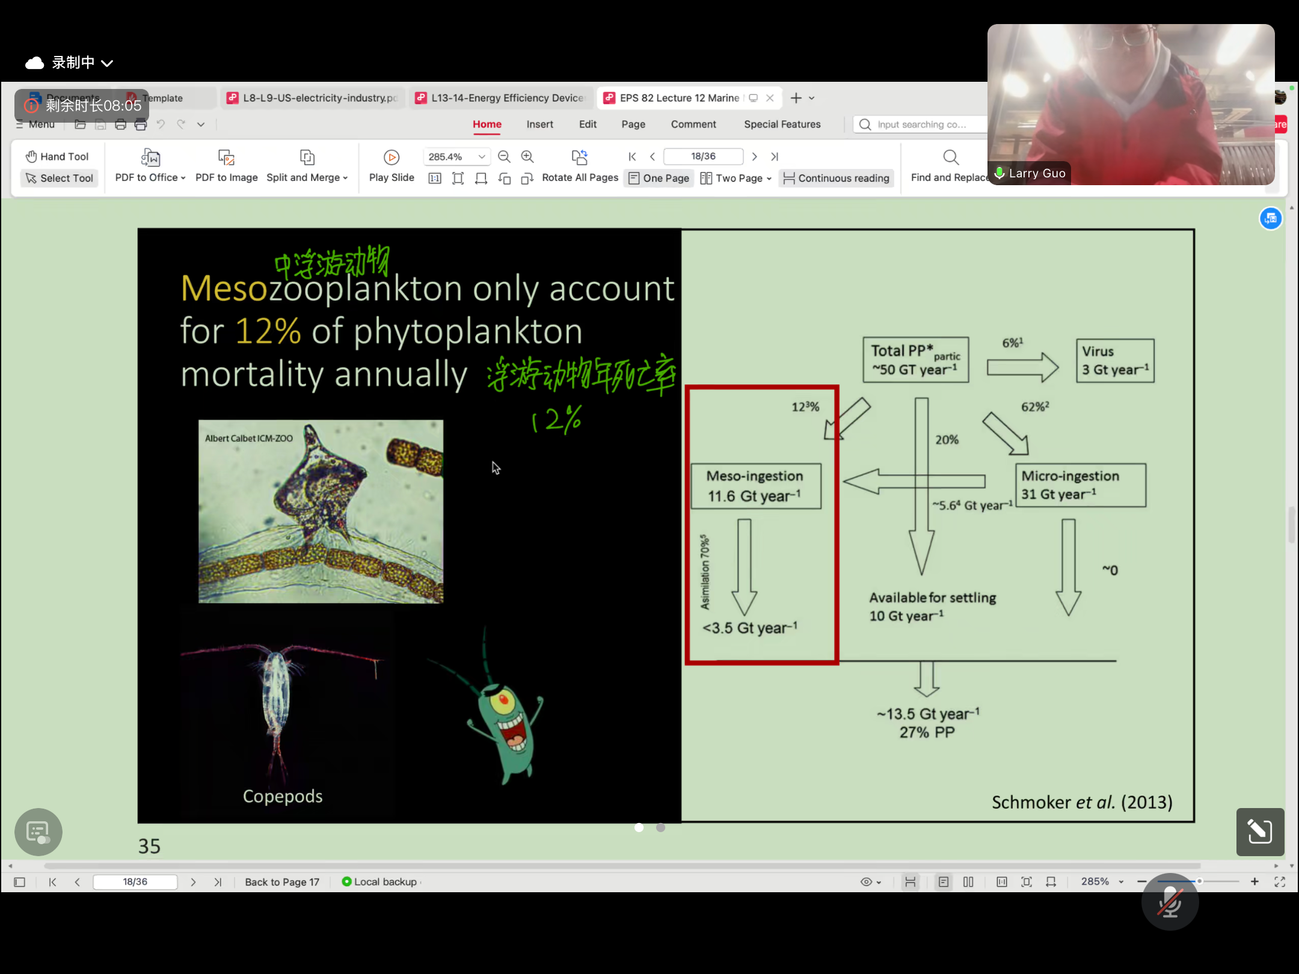Click the undo arrow icon
This screenshot has height=974, width=1299.
(161, 124)
